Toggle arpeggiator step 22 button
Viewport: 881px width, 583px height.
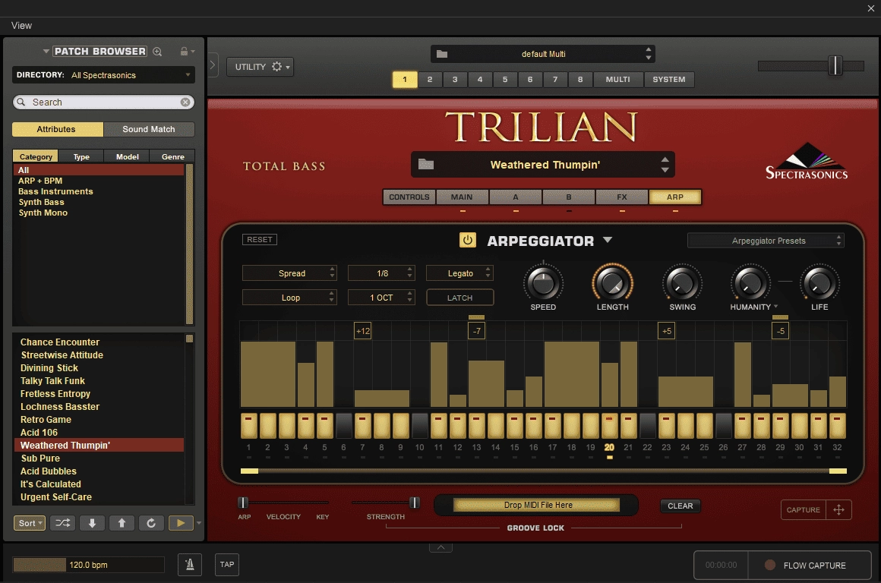coord(647,426)
